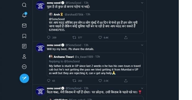Open Arsh's quoted tweet card

[95, 22]
